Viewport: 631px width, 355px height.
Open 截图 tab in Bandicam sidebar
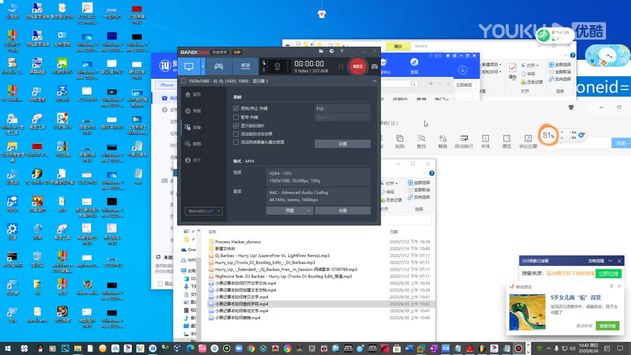(193, 144)
